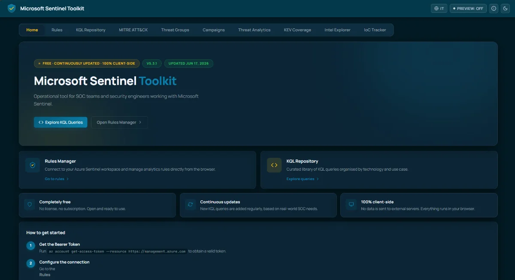
Task: Open the Intel Explorer tab
Action: click(337, 30)
